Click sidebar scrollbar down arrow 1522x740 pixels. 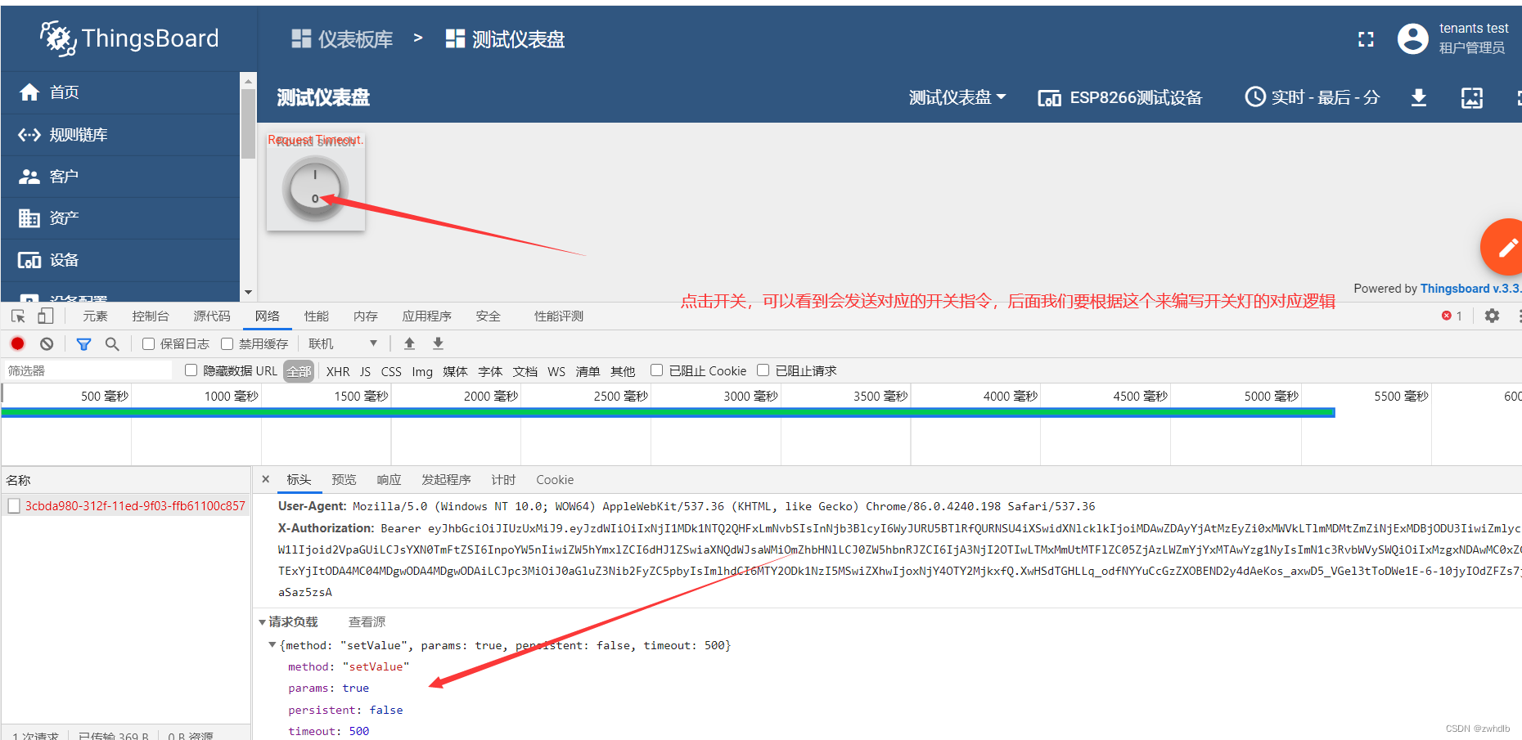(x=248, y=293)
